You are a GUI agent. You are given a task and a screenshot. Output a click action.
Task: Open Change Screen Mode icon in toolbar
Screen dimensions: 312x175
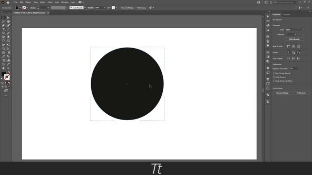(x=6, y=91)
